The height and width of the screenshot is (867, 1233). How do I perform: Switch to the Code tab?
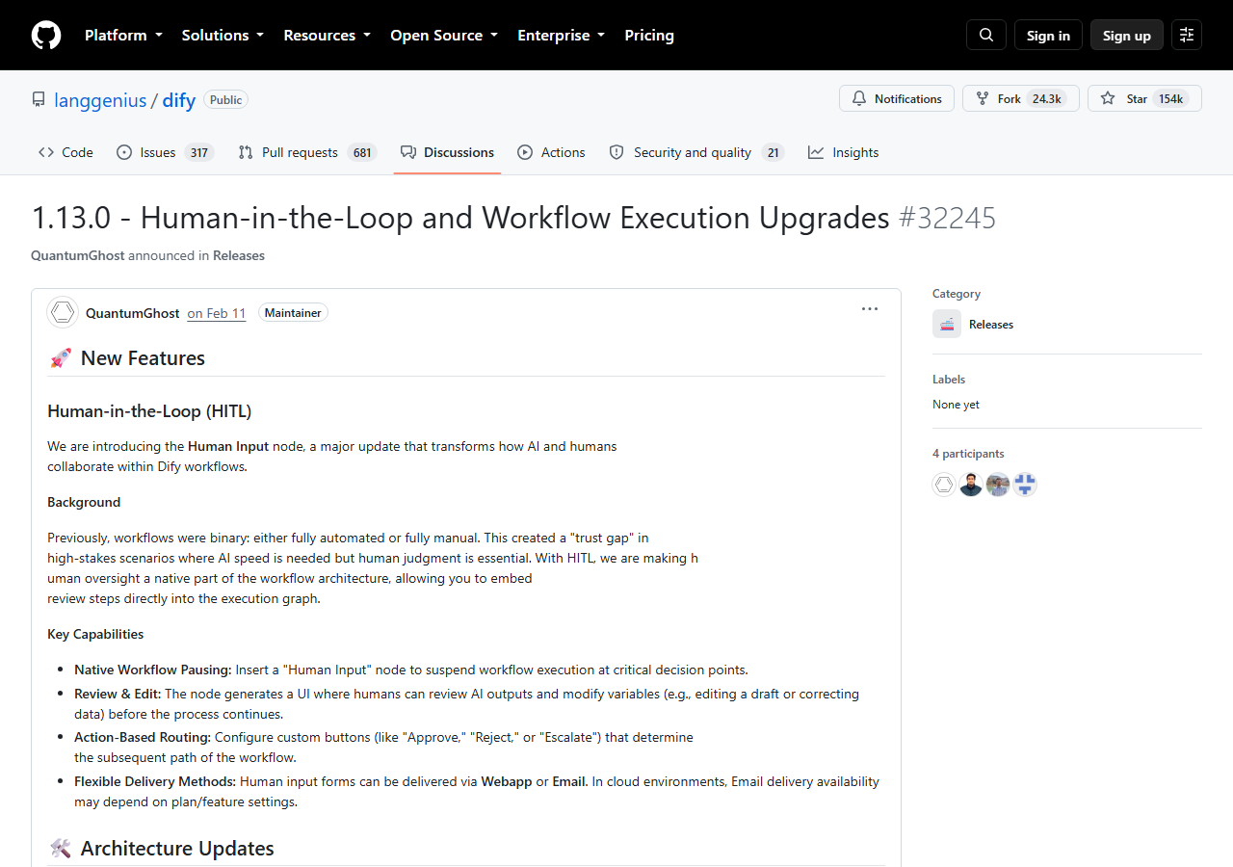pyautogui.click(x=66, y=152)
